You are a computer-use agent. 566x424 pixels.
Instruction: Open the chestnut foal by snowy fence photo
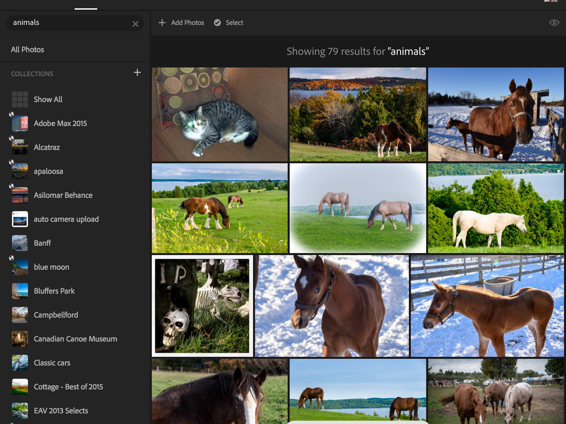point(487,306)
